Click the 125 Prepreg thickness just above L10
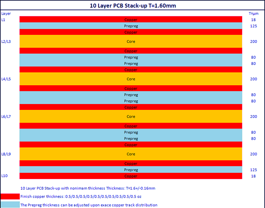Viewport: 265px width, 208px height. click(x=253, y=170)
